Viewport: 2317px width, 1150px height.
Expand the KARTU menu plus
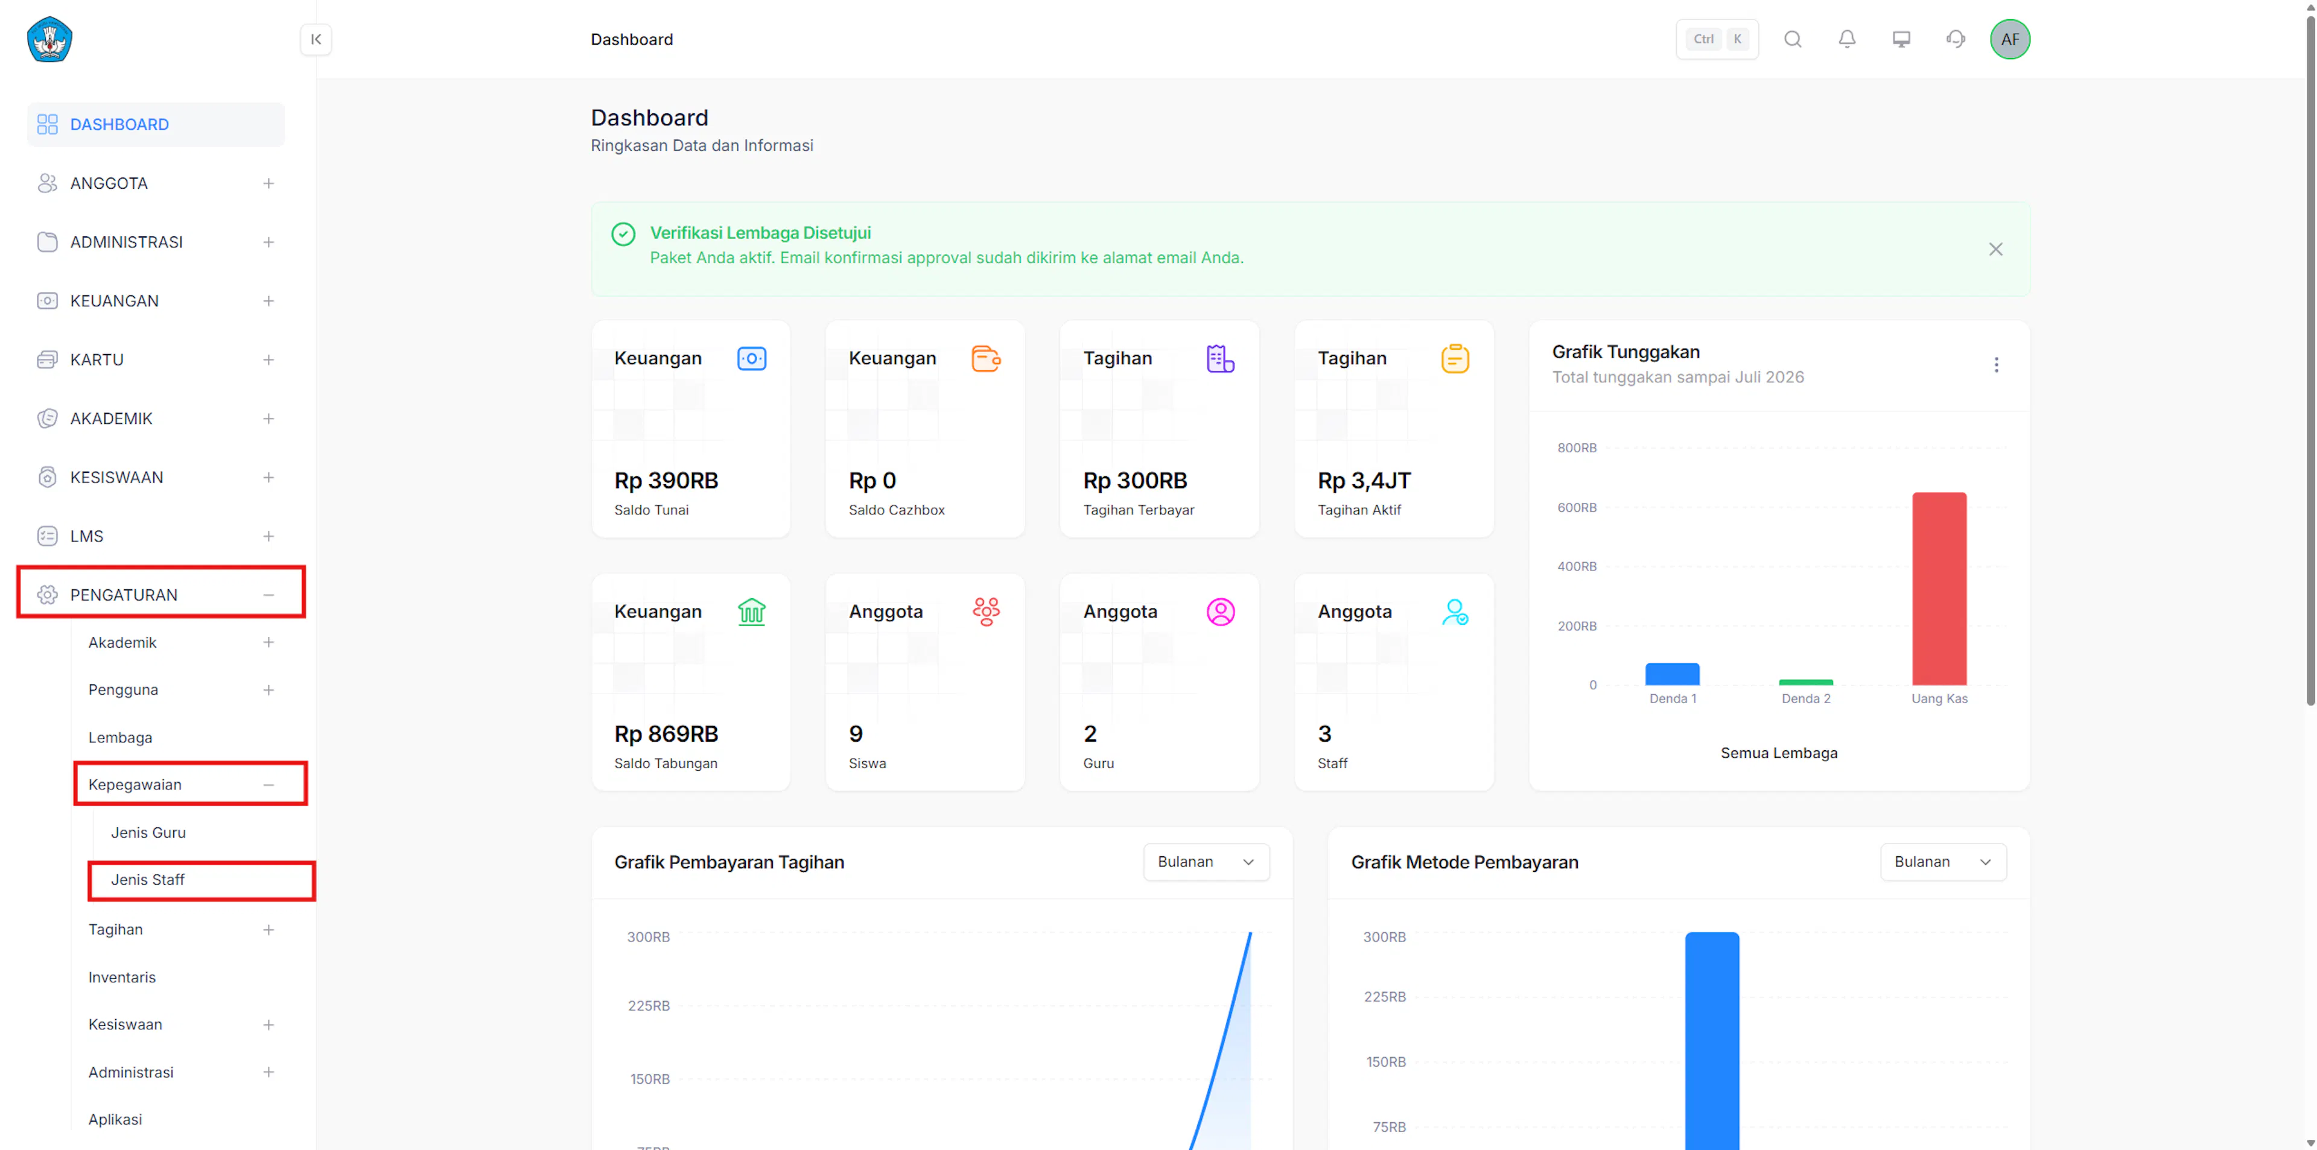point(269,359)
